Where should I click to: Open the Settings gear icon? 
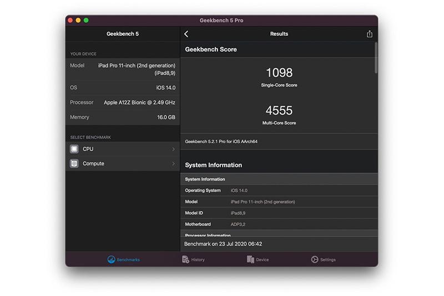pyautogui.click(x=315, y=259)
